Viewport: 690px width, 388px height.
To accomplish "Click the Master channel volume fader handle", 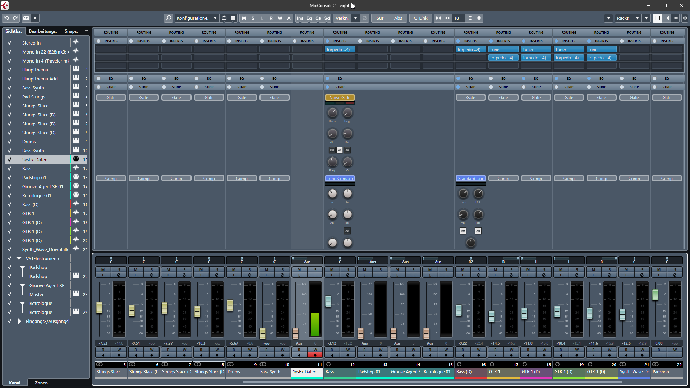I will point(655,295).
